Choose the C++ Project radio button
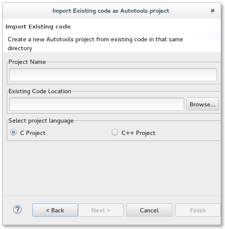225x229 pixels. (x=115, y=132)
